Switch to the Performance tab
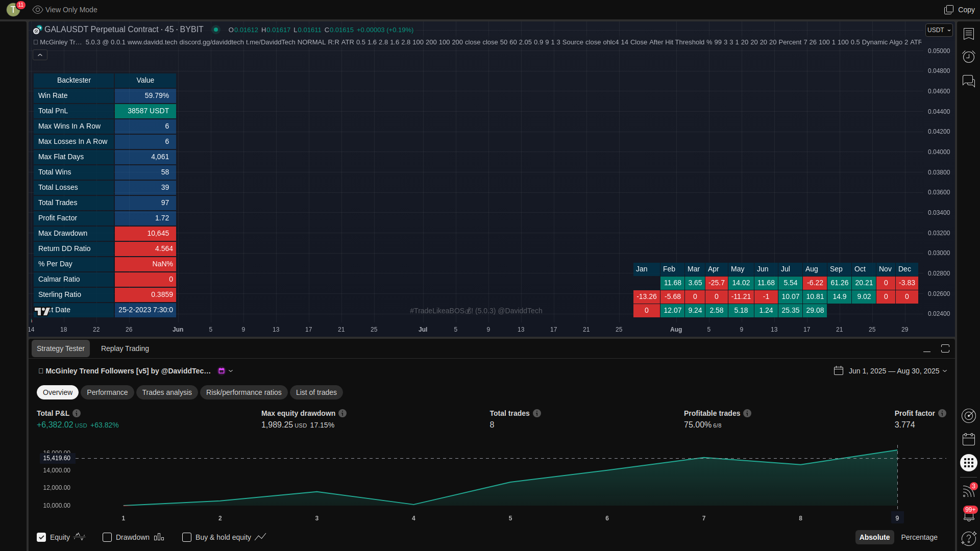 (107, 392)
